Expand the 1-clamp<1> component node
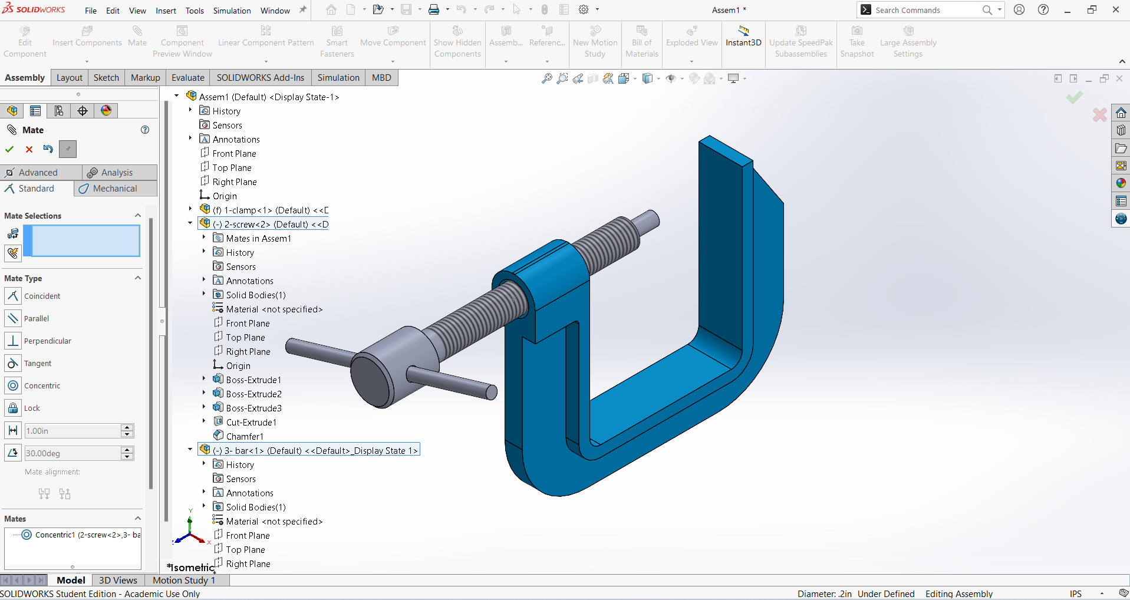The width and height of the screenshot is (1130, 600). click(190, 209)
